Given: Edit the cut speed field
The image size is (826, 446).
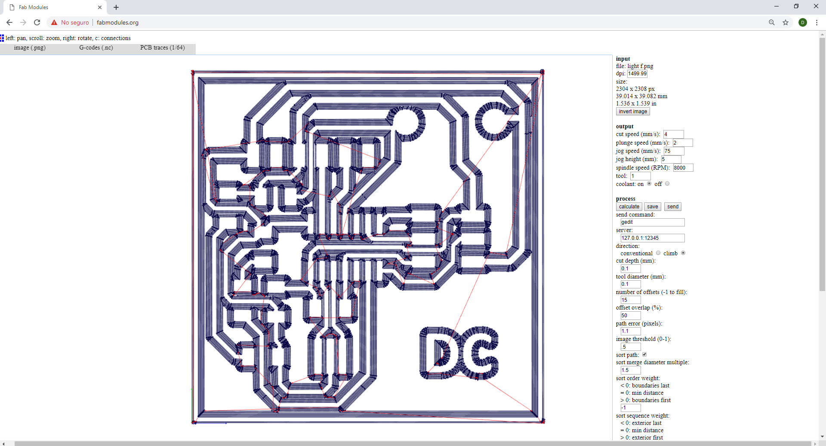Looking at the screenshot, I should tap(673, 134).
